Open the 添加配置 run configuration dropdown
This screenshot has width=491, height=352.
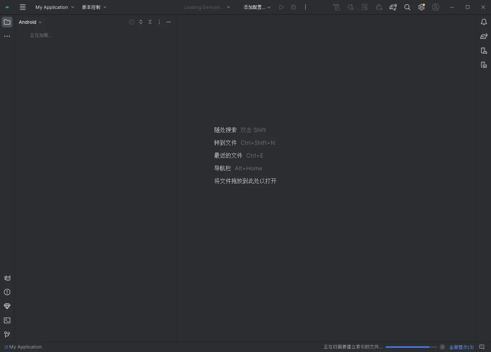tap(256, 7)
